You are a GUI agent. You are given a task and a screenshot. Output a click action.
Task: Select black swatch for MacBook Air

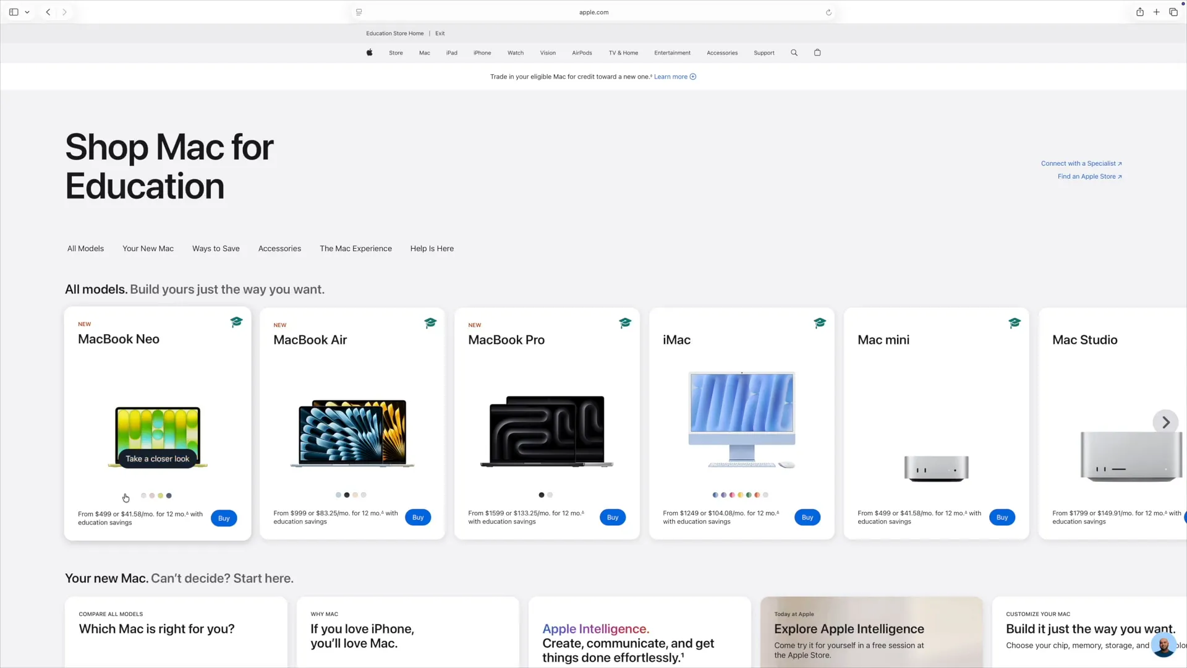click(347, 495)
